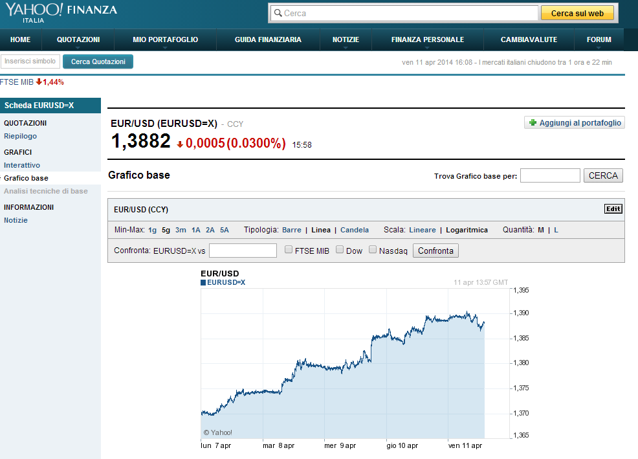Open the Interattivo chart link
The height and width of the screenshot is (459, 638).
pos(22,165)
